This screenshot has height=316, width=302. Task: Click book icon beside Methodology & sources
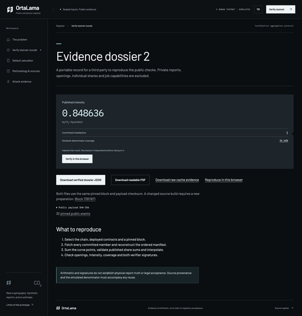(8, 71)
